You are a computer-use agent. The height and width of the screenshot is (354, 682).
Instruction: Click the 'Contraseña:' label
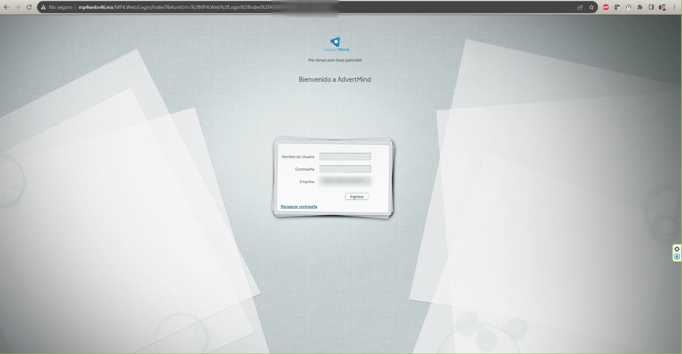pos(305,169)
